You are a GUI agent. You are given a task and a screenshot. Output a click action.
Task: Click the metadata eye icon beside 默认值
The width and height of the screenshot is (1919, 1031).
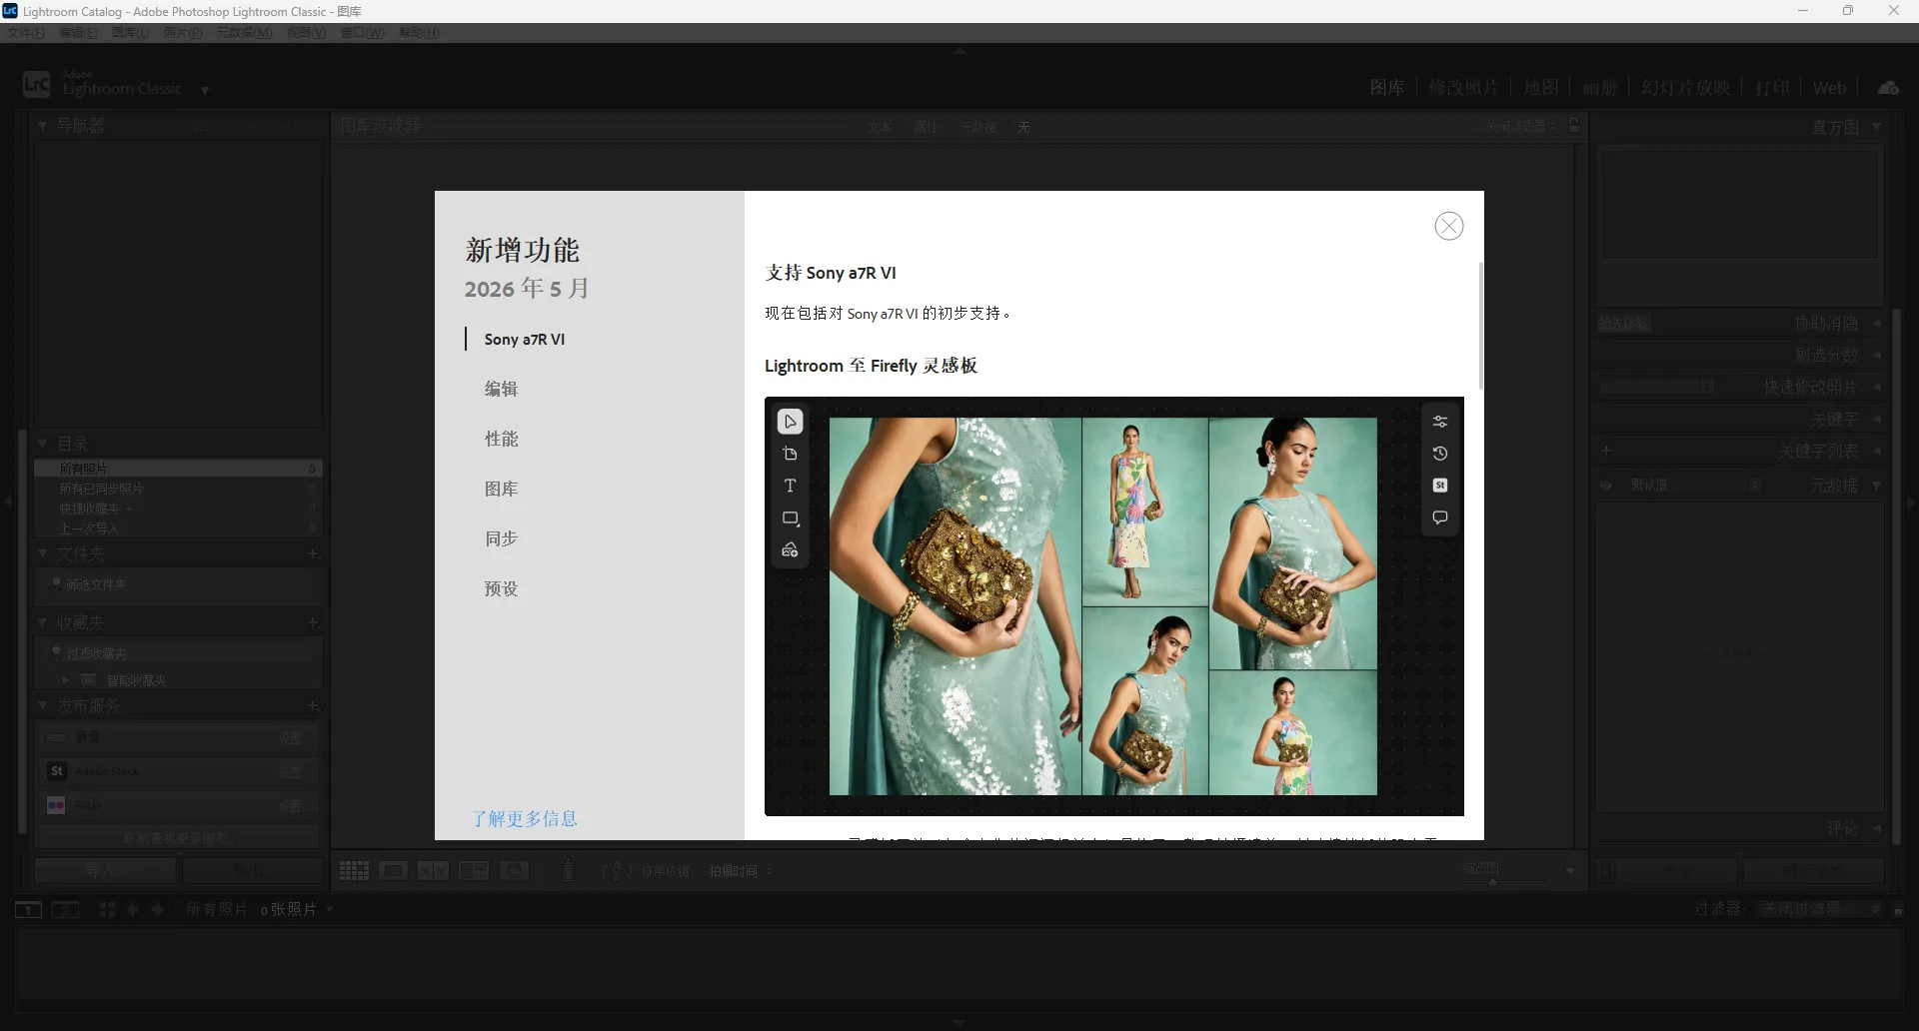click(x=1606, y=485)
